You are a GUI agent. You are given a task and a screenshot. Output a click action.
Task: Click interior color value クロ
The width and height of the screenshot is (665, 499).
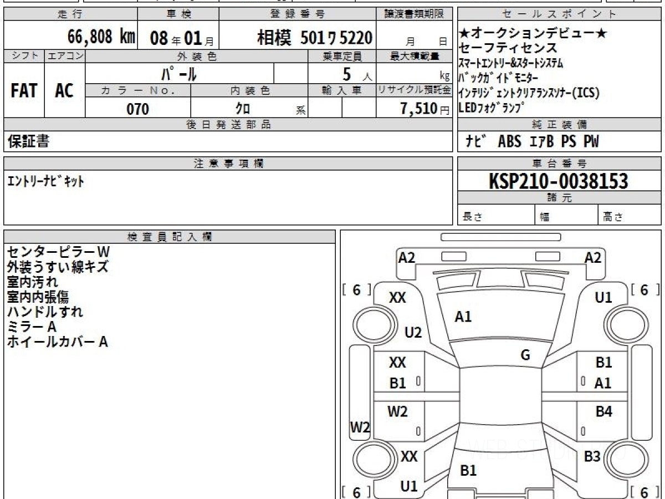(243, 109)
